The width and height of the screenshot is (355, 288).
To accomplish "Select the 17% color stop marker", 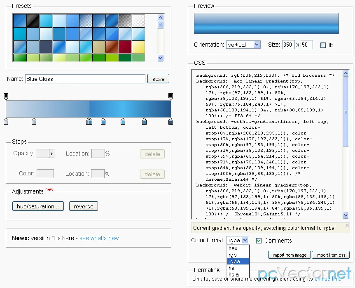I will (34, 121).
